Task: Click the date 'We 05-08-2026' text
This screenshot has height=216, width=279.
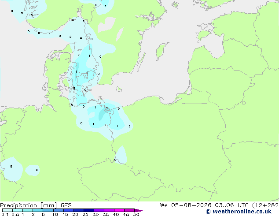Action: (186, 205)
